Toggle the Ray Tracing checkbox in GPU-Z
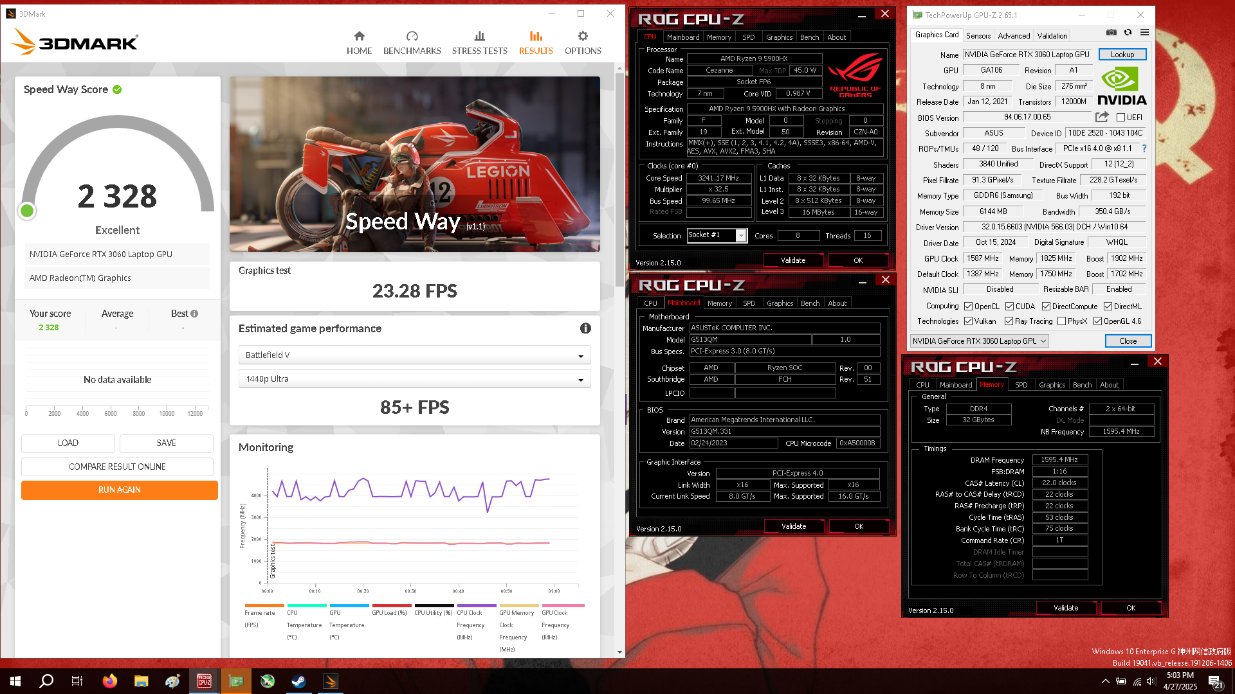Image resolution: width=1235 pixels, height=694 pixels. [x=1009, y=321]
